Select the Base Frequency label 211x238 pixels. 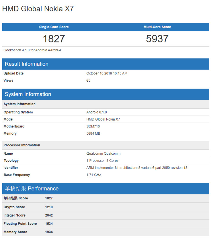coord(17,175)
